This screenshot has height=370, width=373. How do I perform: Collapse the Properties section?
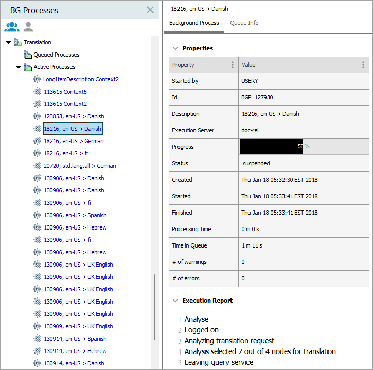pos(175,48)
